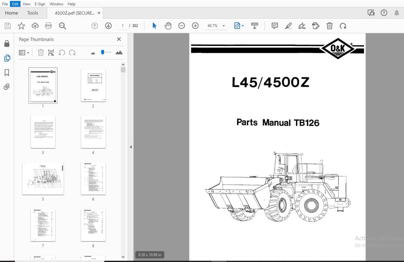Open the Bookmarks sidebar panel
The image size is (404, 262).
[7, 72]
